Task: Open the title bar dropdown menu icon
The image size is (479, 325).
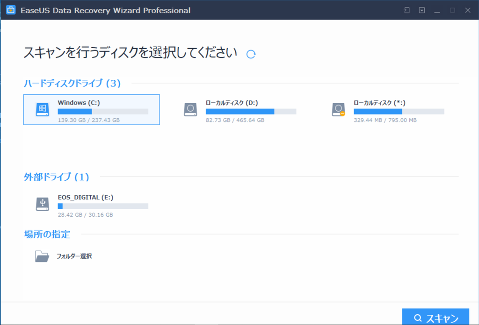Action: click(x=422, y=10)
